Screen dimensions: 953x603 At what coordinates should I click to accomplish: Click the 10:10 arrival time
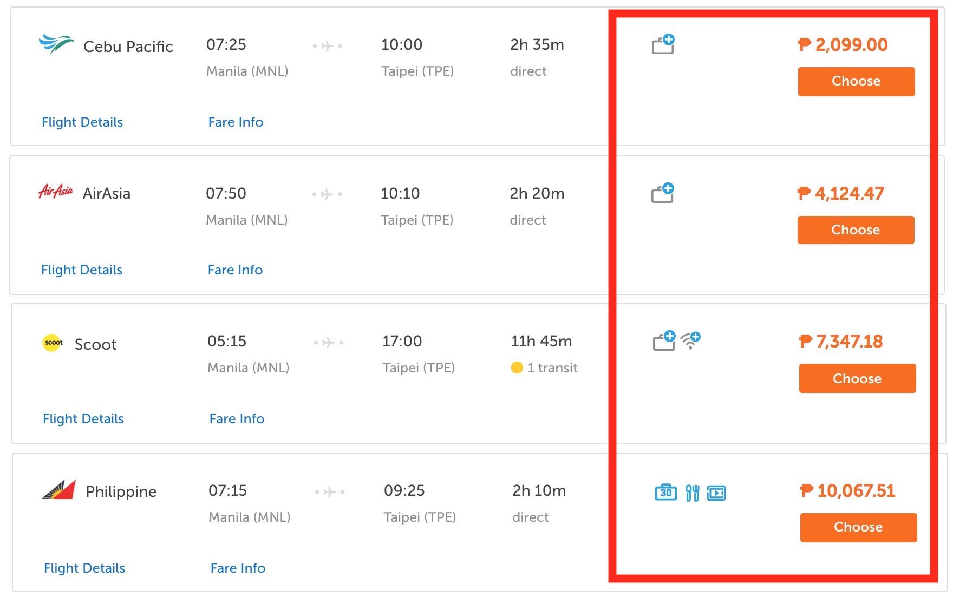pos(401,194)
